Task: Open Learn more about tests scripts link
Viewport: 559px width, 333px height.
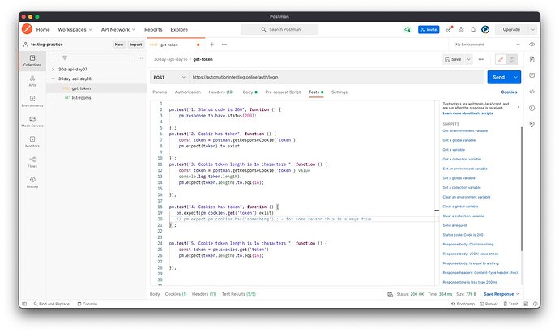Action: pyautogui.click(x=467, y=113)
